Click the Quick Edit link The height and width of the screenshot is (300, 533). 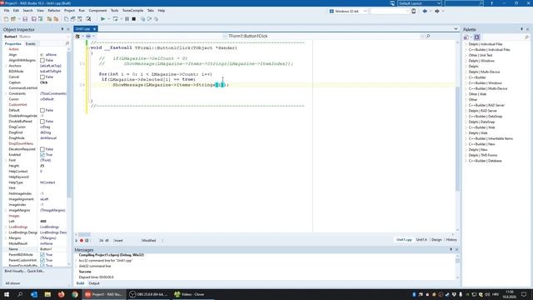tap(36, 271)
